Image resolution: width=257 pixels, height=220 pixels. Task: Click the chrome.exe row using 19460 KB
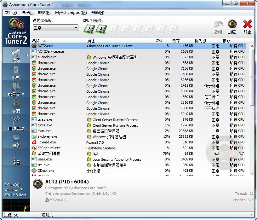click(x=138, y=74)
